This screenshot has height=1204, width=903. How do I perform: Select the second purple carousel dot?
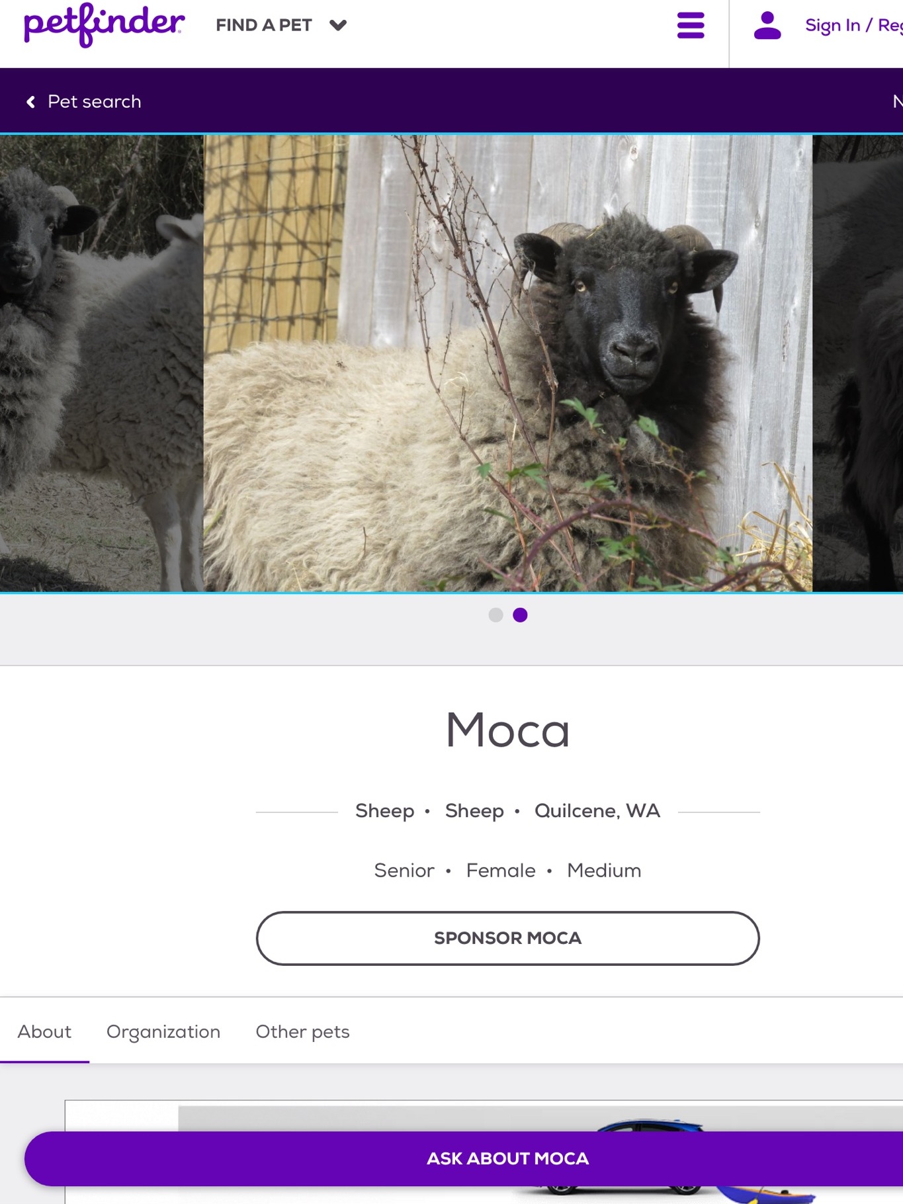[521, 615]
